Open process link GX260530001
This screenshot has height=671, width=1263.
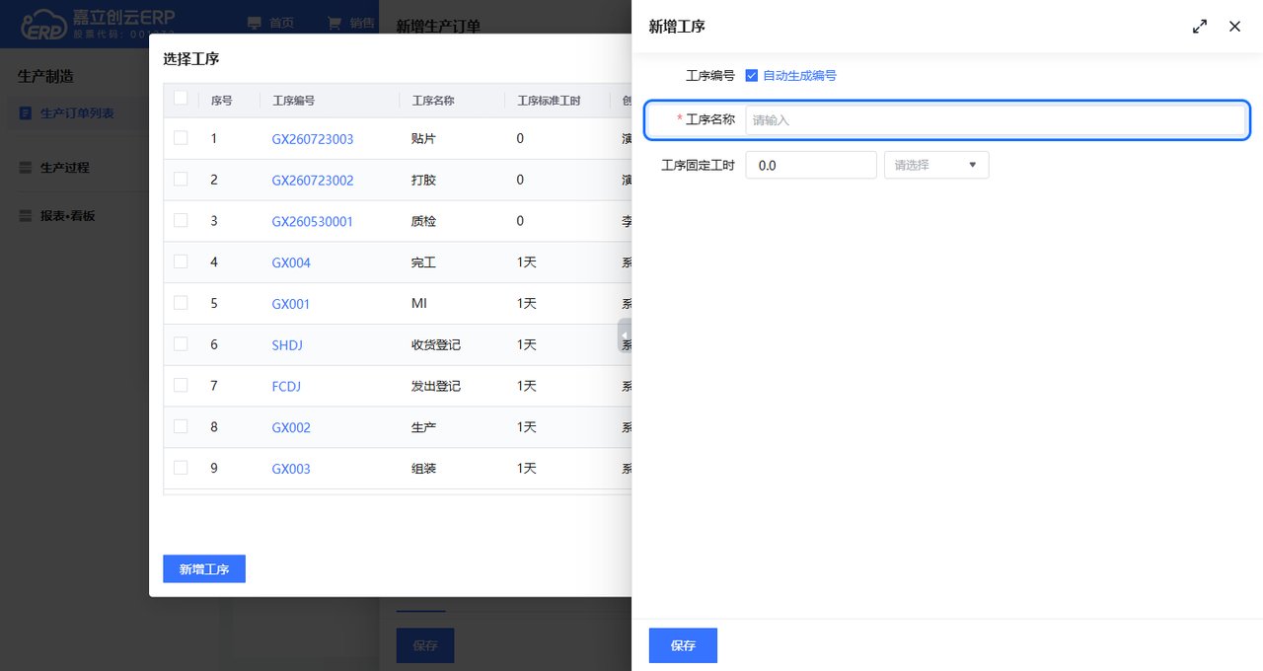coord(312,221)
